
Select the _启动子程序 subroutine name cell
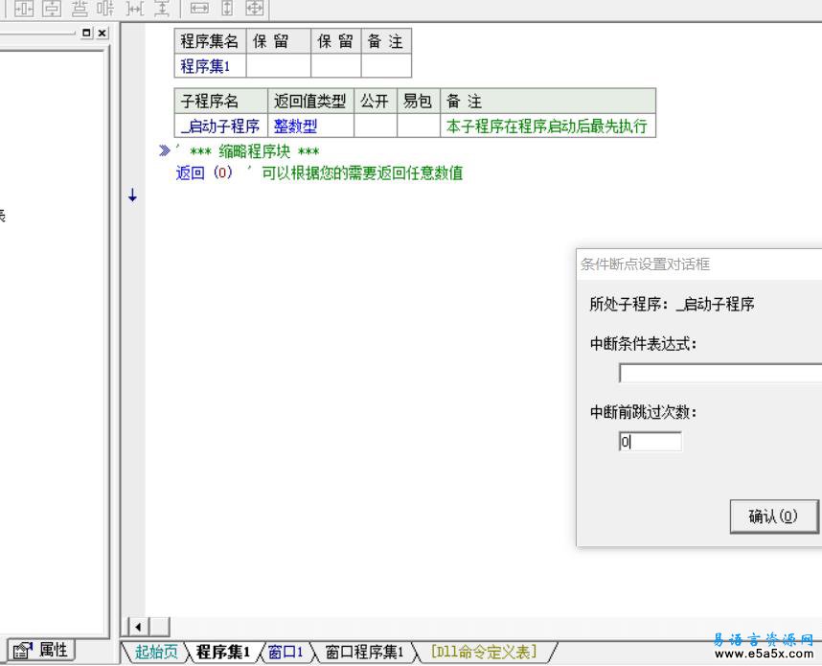tap(220, 126)
